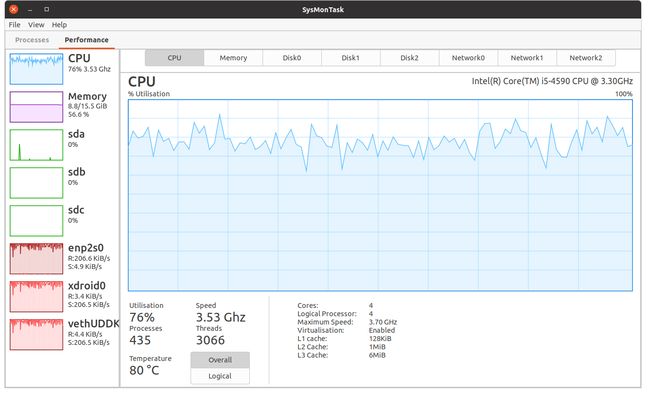Switch to the Processes tab
Image resolution: width=646 pixels, height=396 pixels.
[32, 40]
